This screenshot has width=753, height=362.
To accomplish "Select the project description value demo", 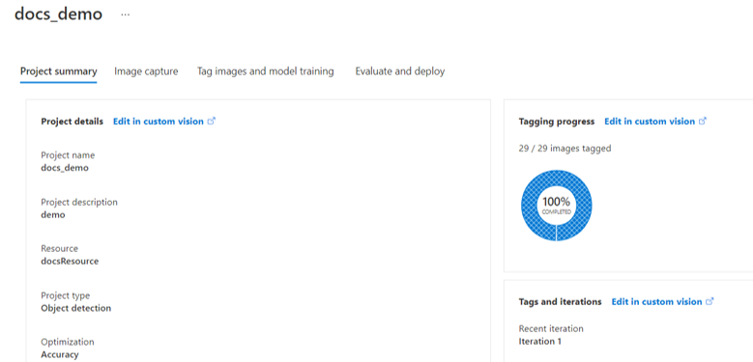I will click(x=53, y=215).
